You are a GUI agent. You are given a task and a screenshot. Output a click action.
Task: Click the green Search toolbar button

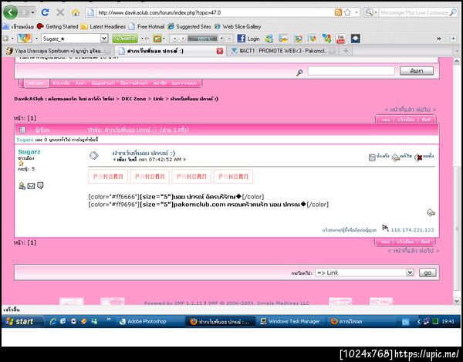(x=125, y=39)
